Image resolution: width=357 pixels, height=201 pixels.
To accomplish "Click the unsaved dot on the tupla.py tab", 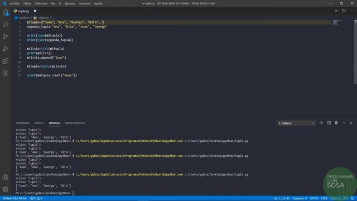I will point(35,11).
